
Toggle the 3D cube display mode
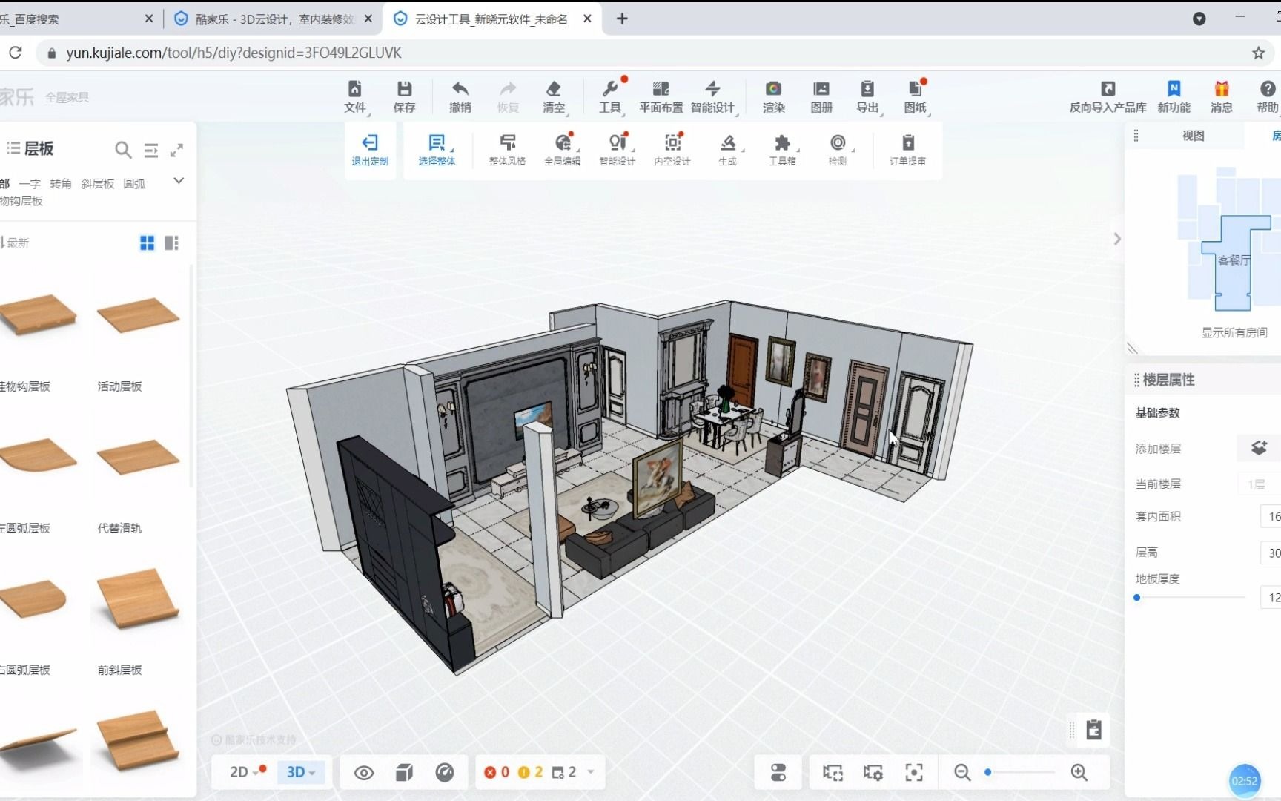pyautogui.click(x=404, y=773)
